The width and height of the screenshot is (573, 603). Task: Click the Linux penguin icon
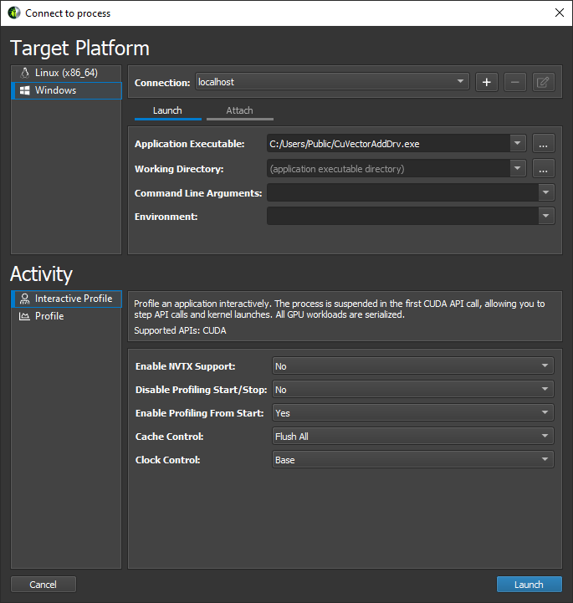24,73
